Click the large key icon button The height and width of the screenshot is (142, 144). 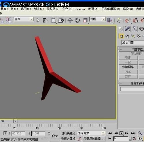(x=55, y=136)
